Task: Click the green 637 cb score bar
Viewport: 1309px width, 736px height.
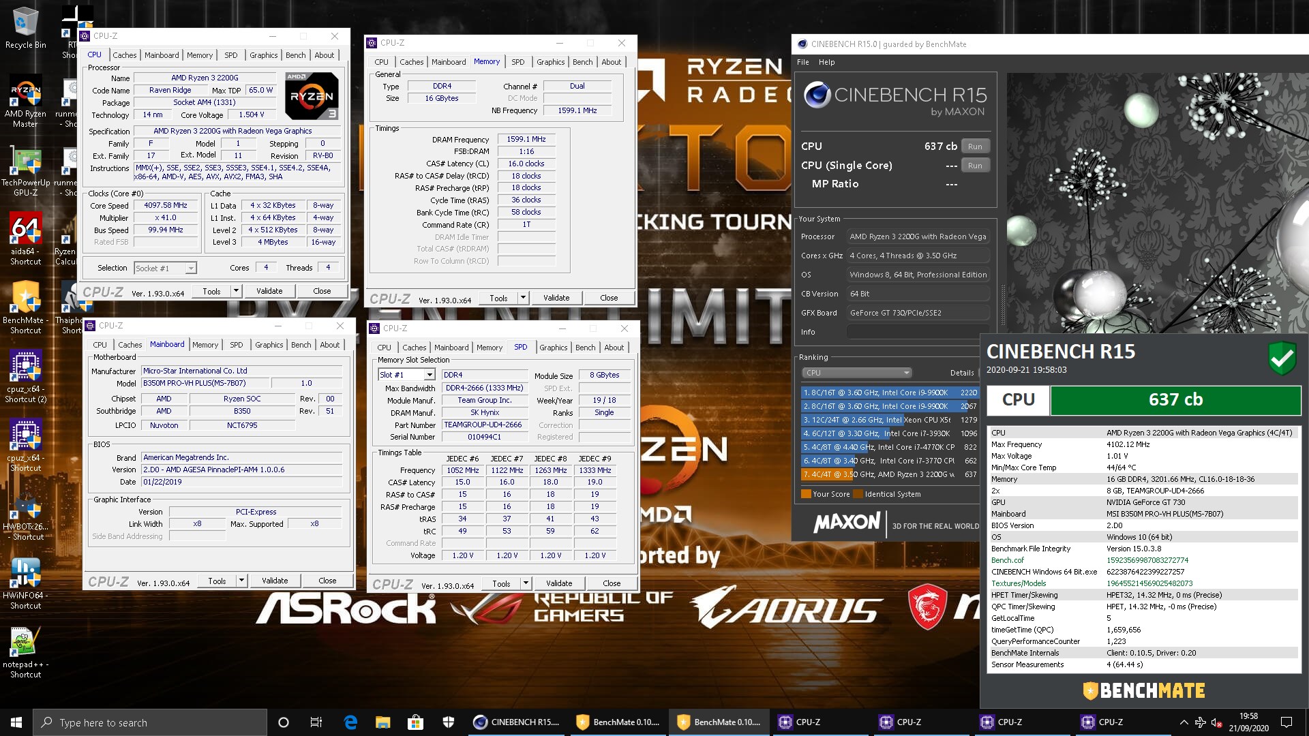Action: [x=1175, y=400]
